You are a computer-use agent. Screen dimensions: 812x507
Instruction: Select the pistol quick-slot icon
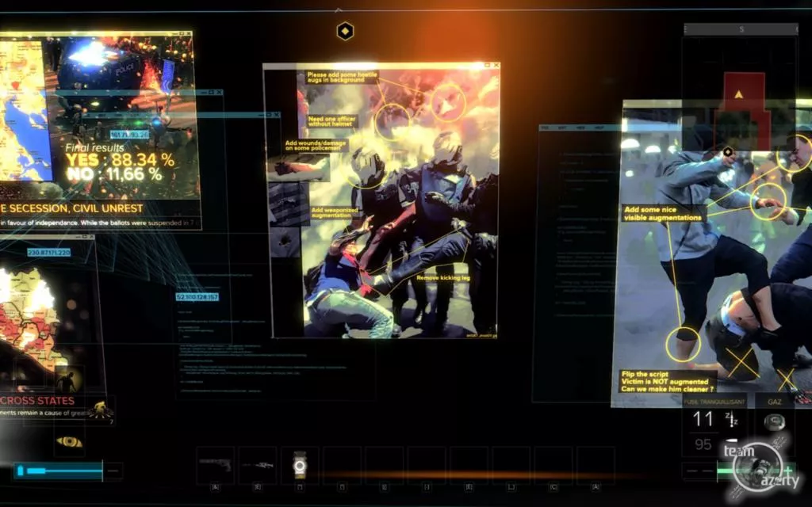[215, 464]
